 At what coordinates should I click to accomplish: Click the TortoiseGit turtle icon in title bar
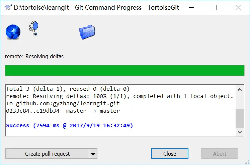tap(8, 7)
